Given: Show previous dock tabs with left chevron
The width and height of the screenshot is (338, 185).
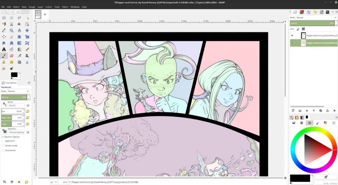Looking at the screenshot, I should click(x=290, y=12).
